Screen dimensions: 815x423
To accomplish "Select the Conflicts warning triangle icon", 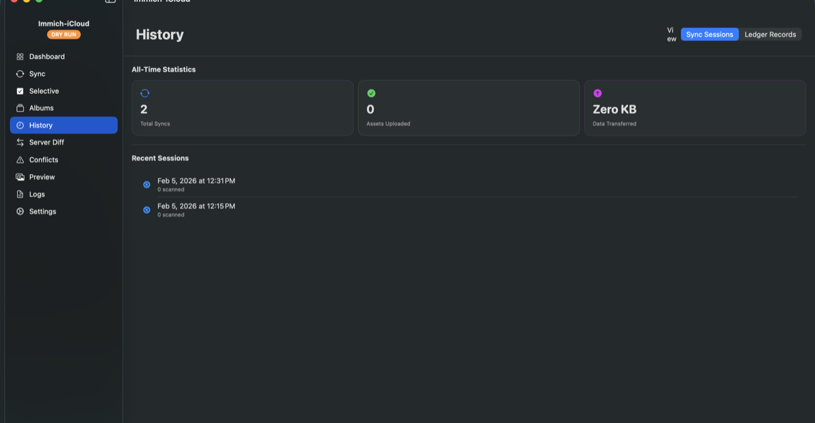I will pyautogui.click(x=20, y=160).
